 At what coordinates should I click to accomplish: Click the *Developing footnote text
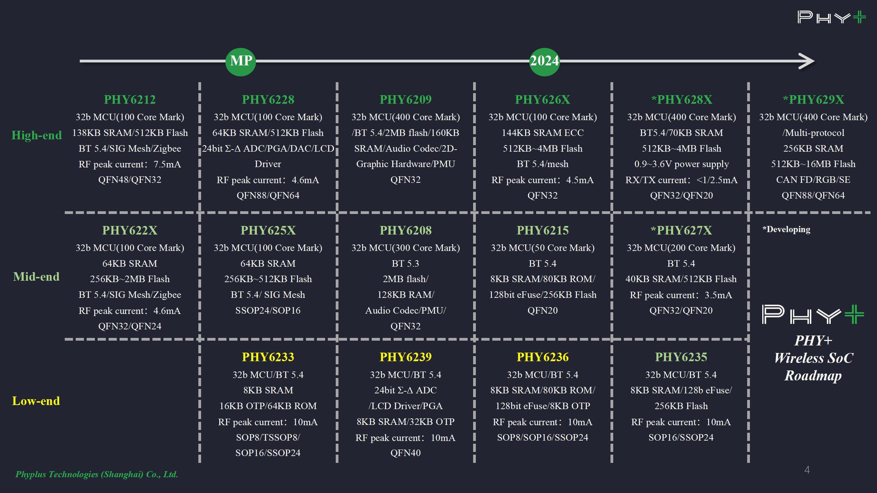point(787,229)
